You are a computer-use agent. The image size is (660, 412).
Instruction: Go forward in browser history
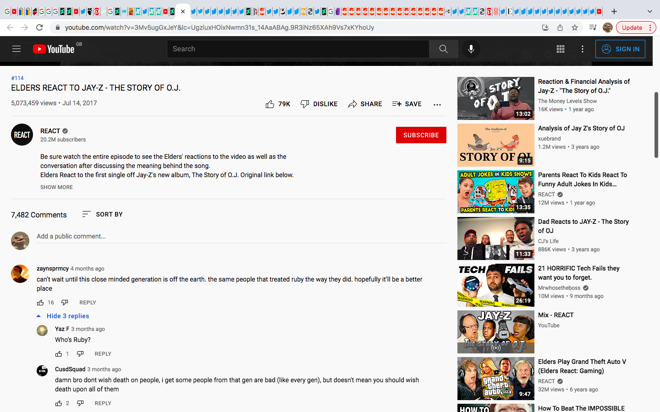tap(25, 27)
